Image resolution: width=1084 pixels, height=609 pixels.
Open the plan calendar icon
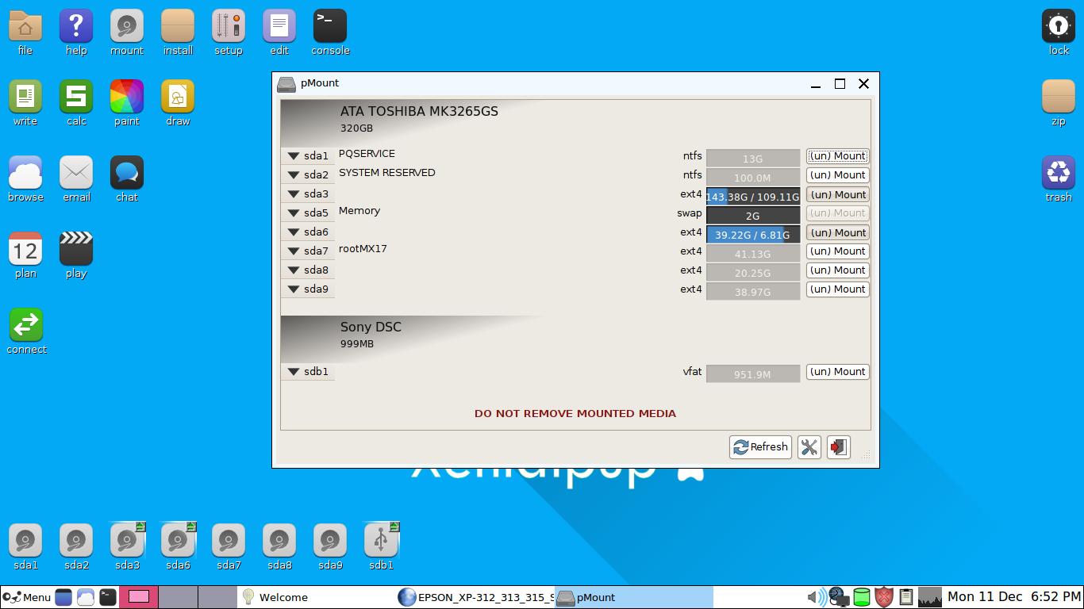pos(25,255)
